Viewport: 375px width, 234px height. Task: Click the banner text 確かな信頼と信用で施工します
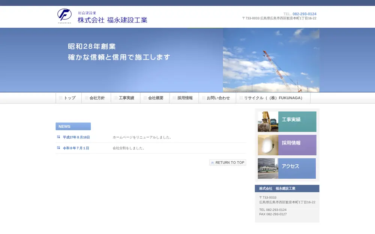(x=119, y=57)
